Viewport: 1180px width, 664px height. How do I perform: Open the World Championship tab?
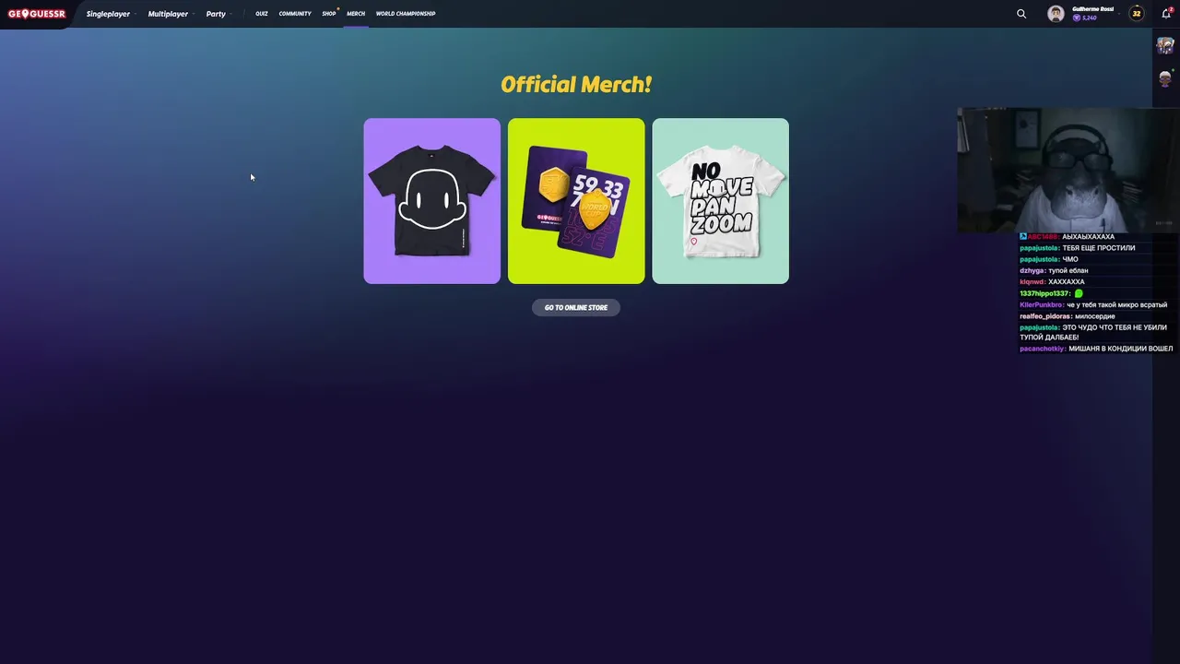tap(406, 14)
